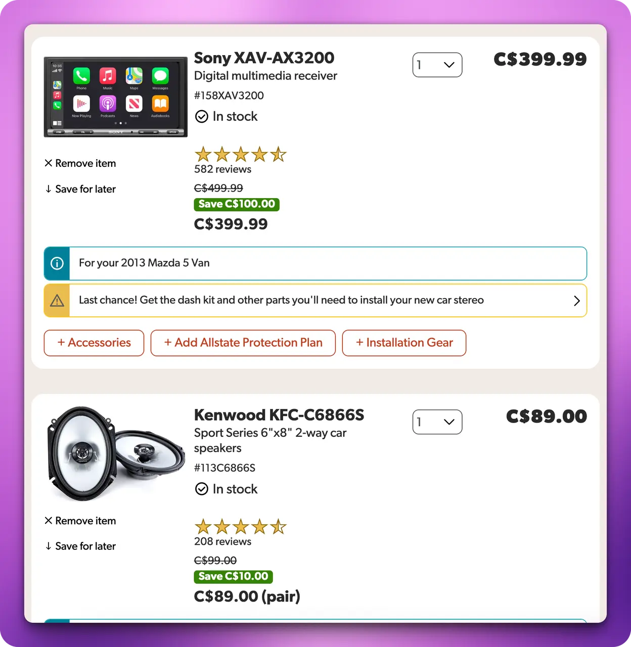Click the Installation Gear button
The width and height of the screenshot is (631, 647).
click(404, 343)
